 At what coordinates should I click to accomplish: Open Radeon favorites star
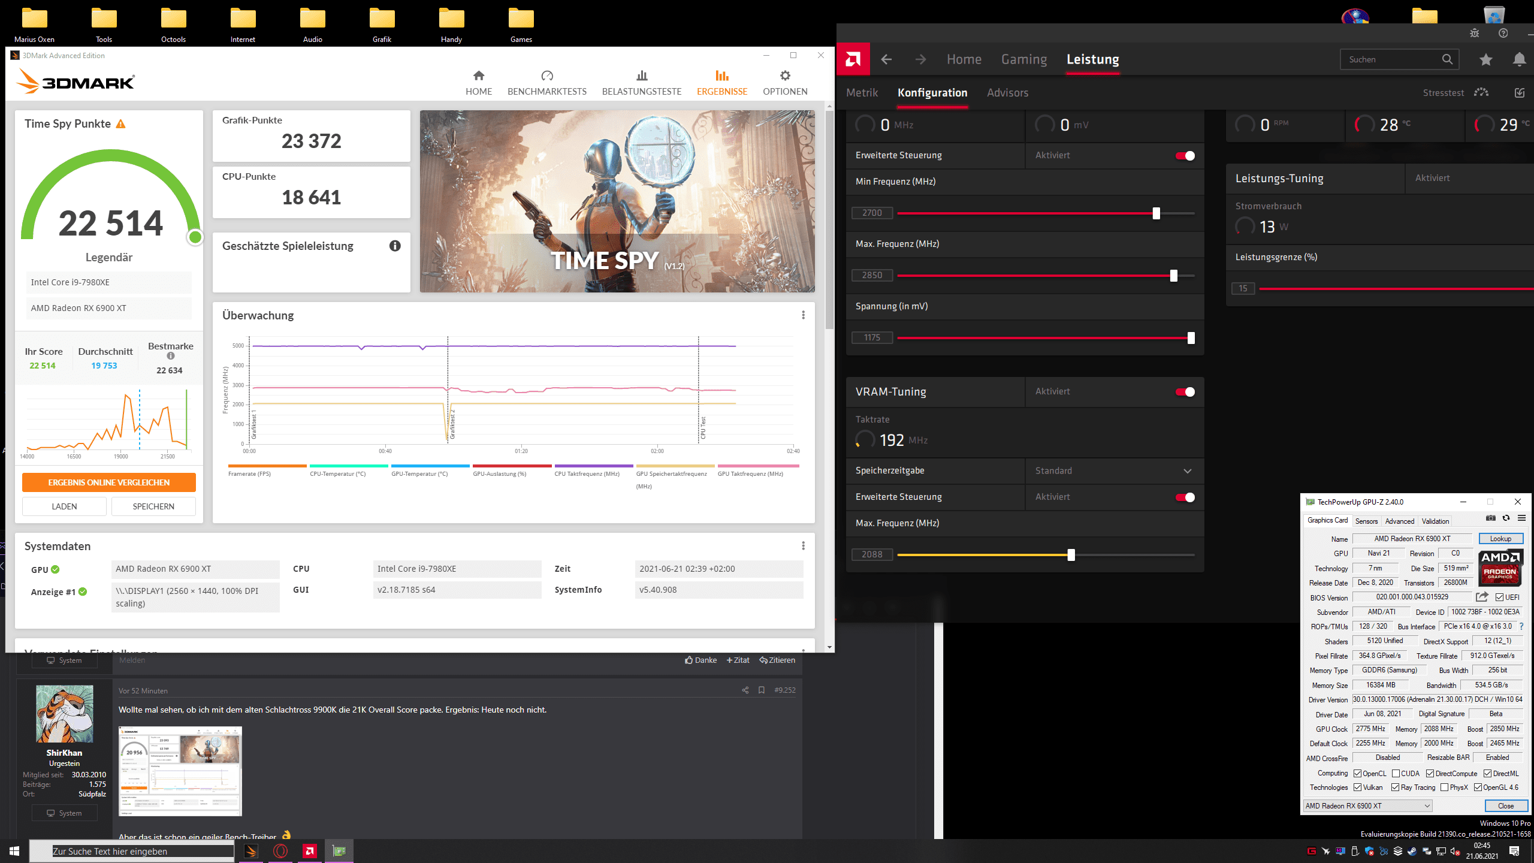tap(1485, 59)
